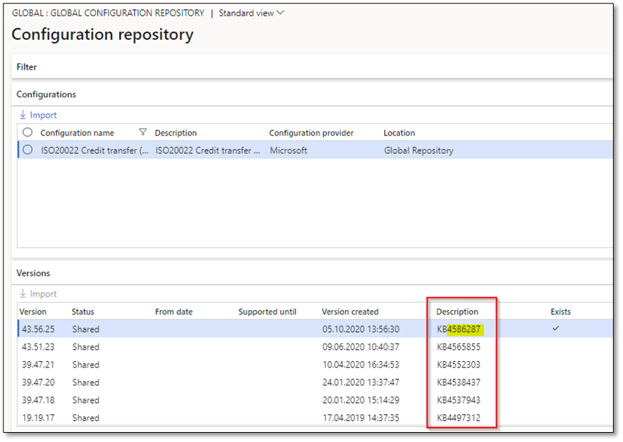Sort by the Status column header

click(x=83, y=311)
